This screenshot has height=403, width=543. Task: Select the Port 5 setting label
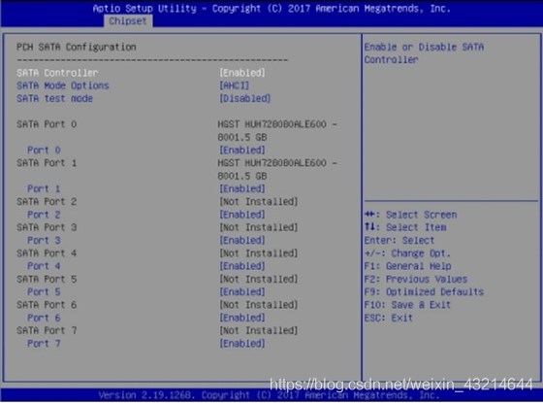[x=44, y=292]
